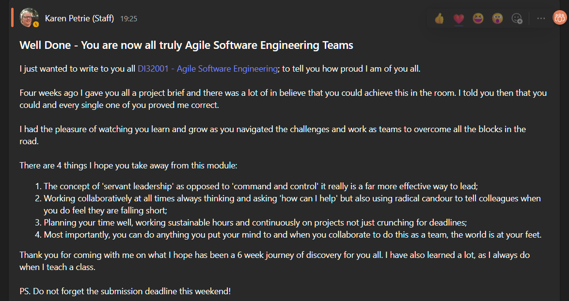Image resolution: width=569 pixels, height=301 pixels.
Task: Click the orange importance bar beside the message
Action: pyautogui.click(x=12, y=17)
